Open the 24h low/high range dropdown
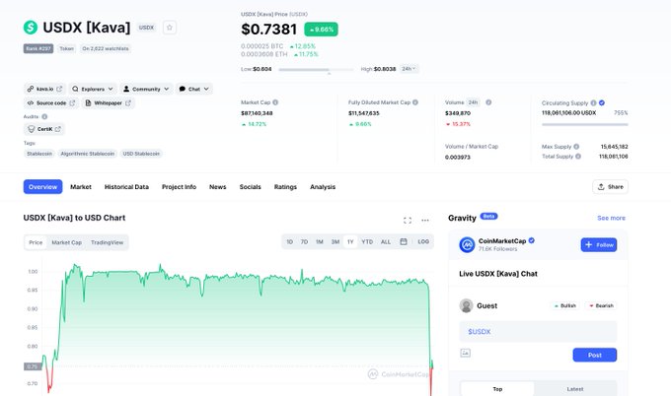This screenshot has height=396, width=671. (409, 69)
